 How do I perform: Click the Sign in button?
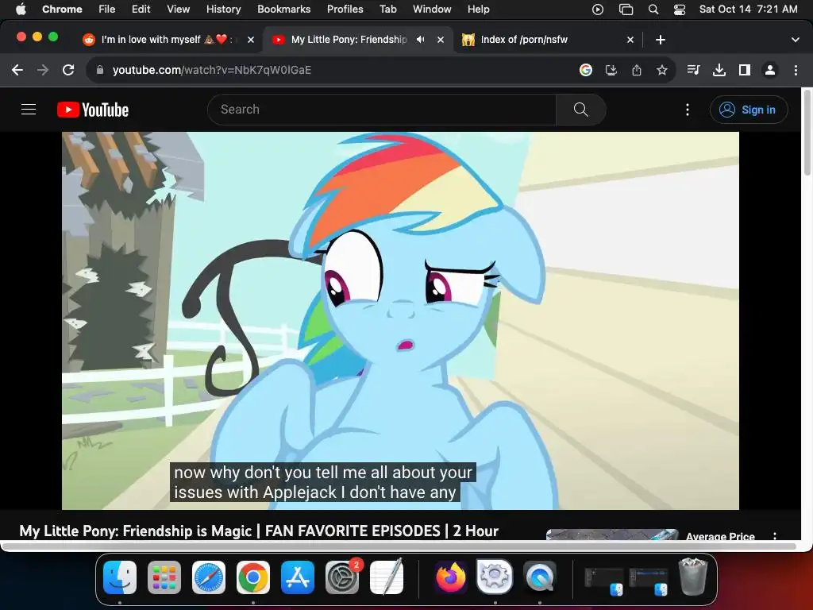point(749,110)
